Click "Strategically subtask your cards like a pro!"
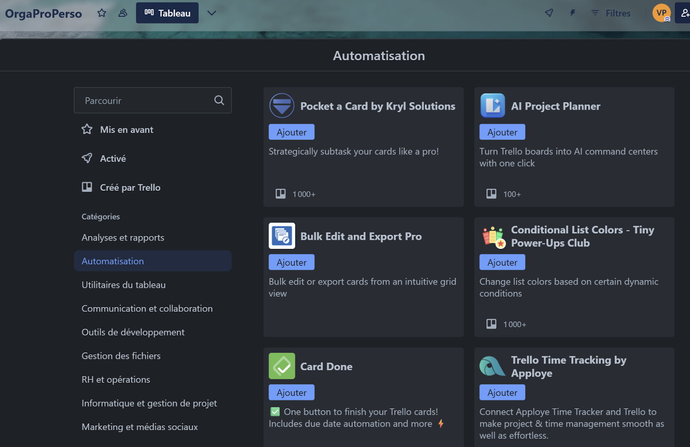Viewport: 690px width, 447px height. 354,152
